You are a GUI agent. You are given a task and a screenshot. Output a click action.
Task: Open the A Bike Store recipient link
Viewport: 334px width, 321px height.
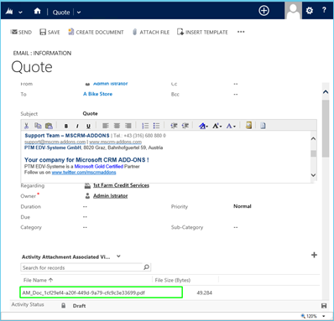[x=97, y=94]
